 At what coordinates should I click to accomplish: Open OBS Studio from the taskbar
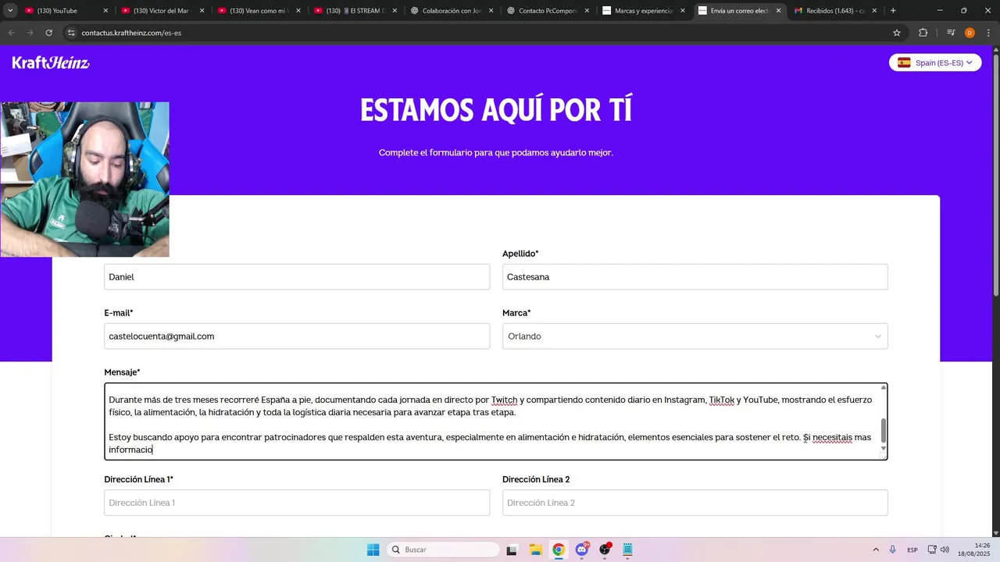point(605,550)
